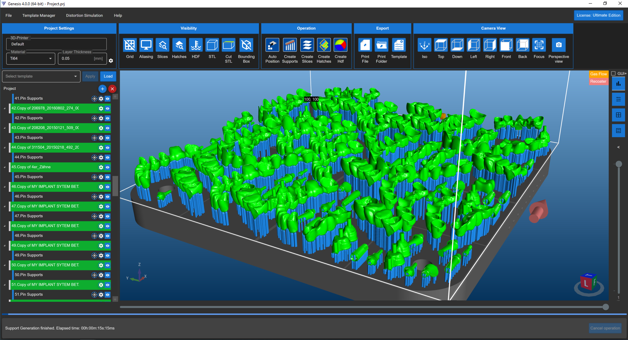Hide 45.Copy of 4er_Zähne part
Image resolution: width=628 pixels, height=340 pixels.
(x=107, y=167)
